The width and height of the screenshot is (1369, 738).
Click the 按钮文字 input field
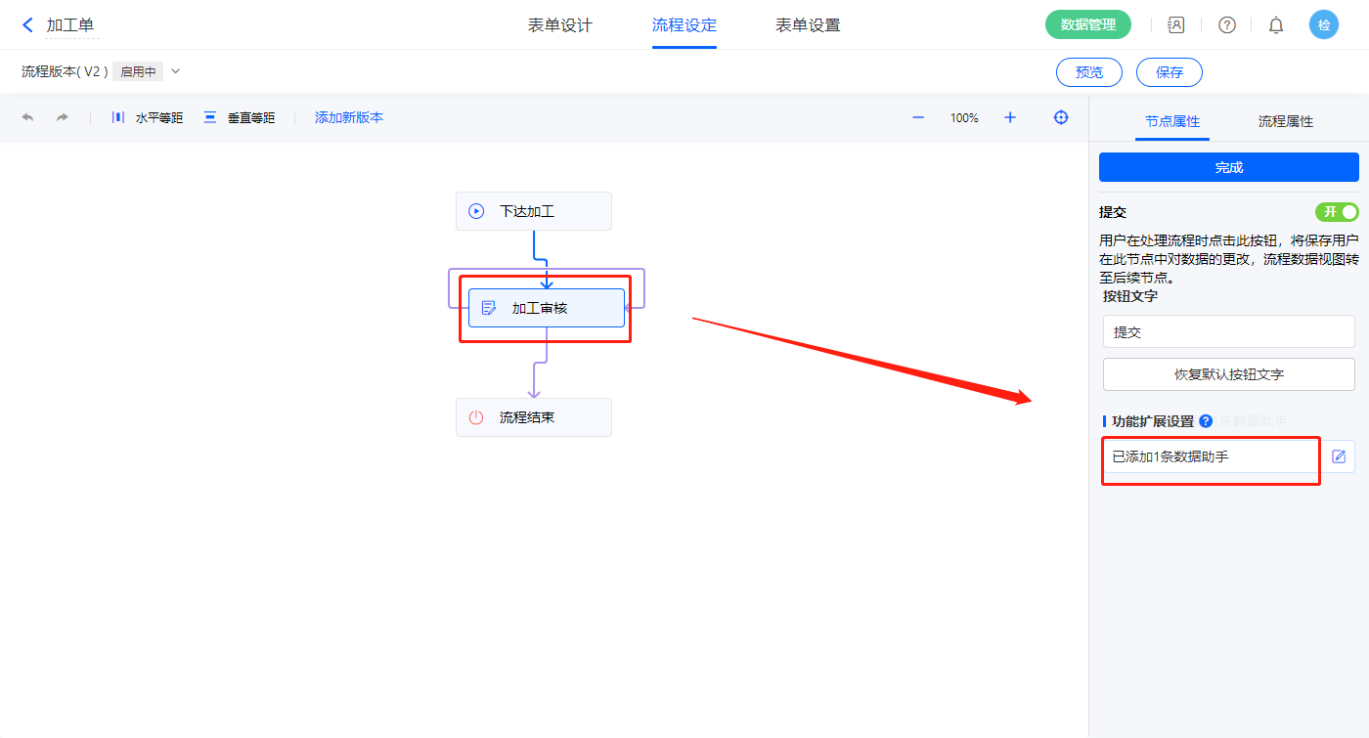pos(1228,331)
